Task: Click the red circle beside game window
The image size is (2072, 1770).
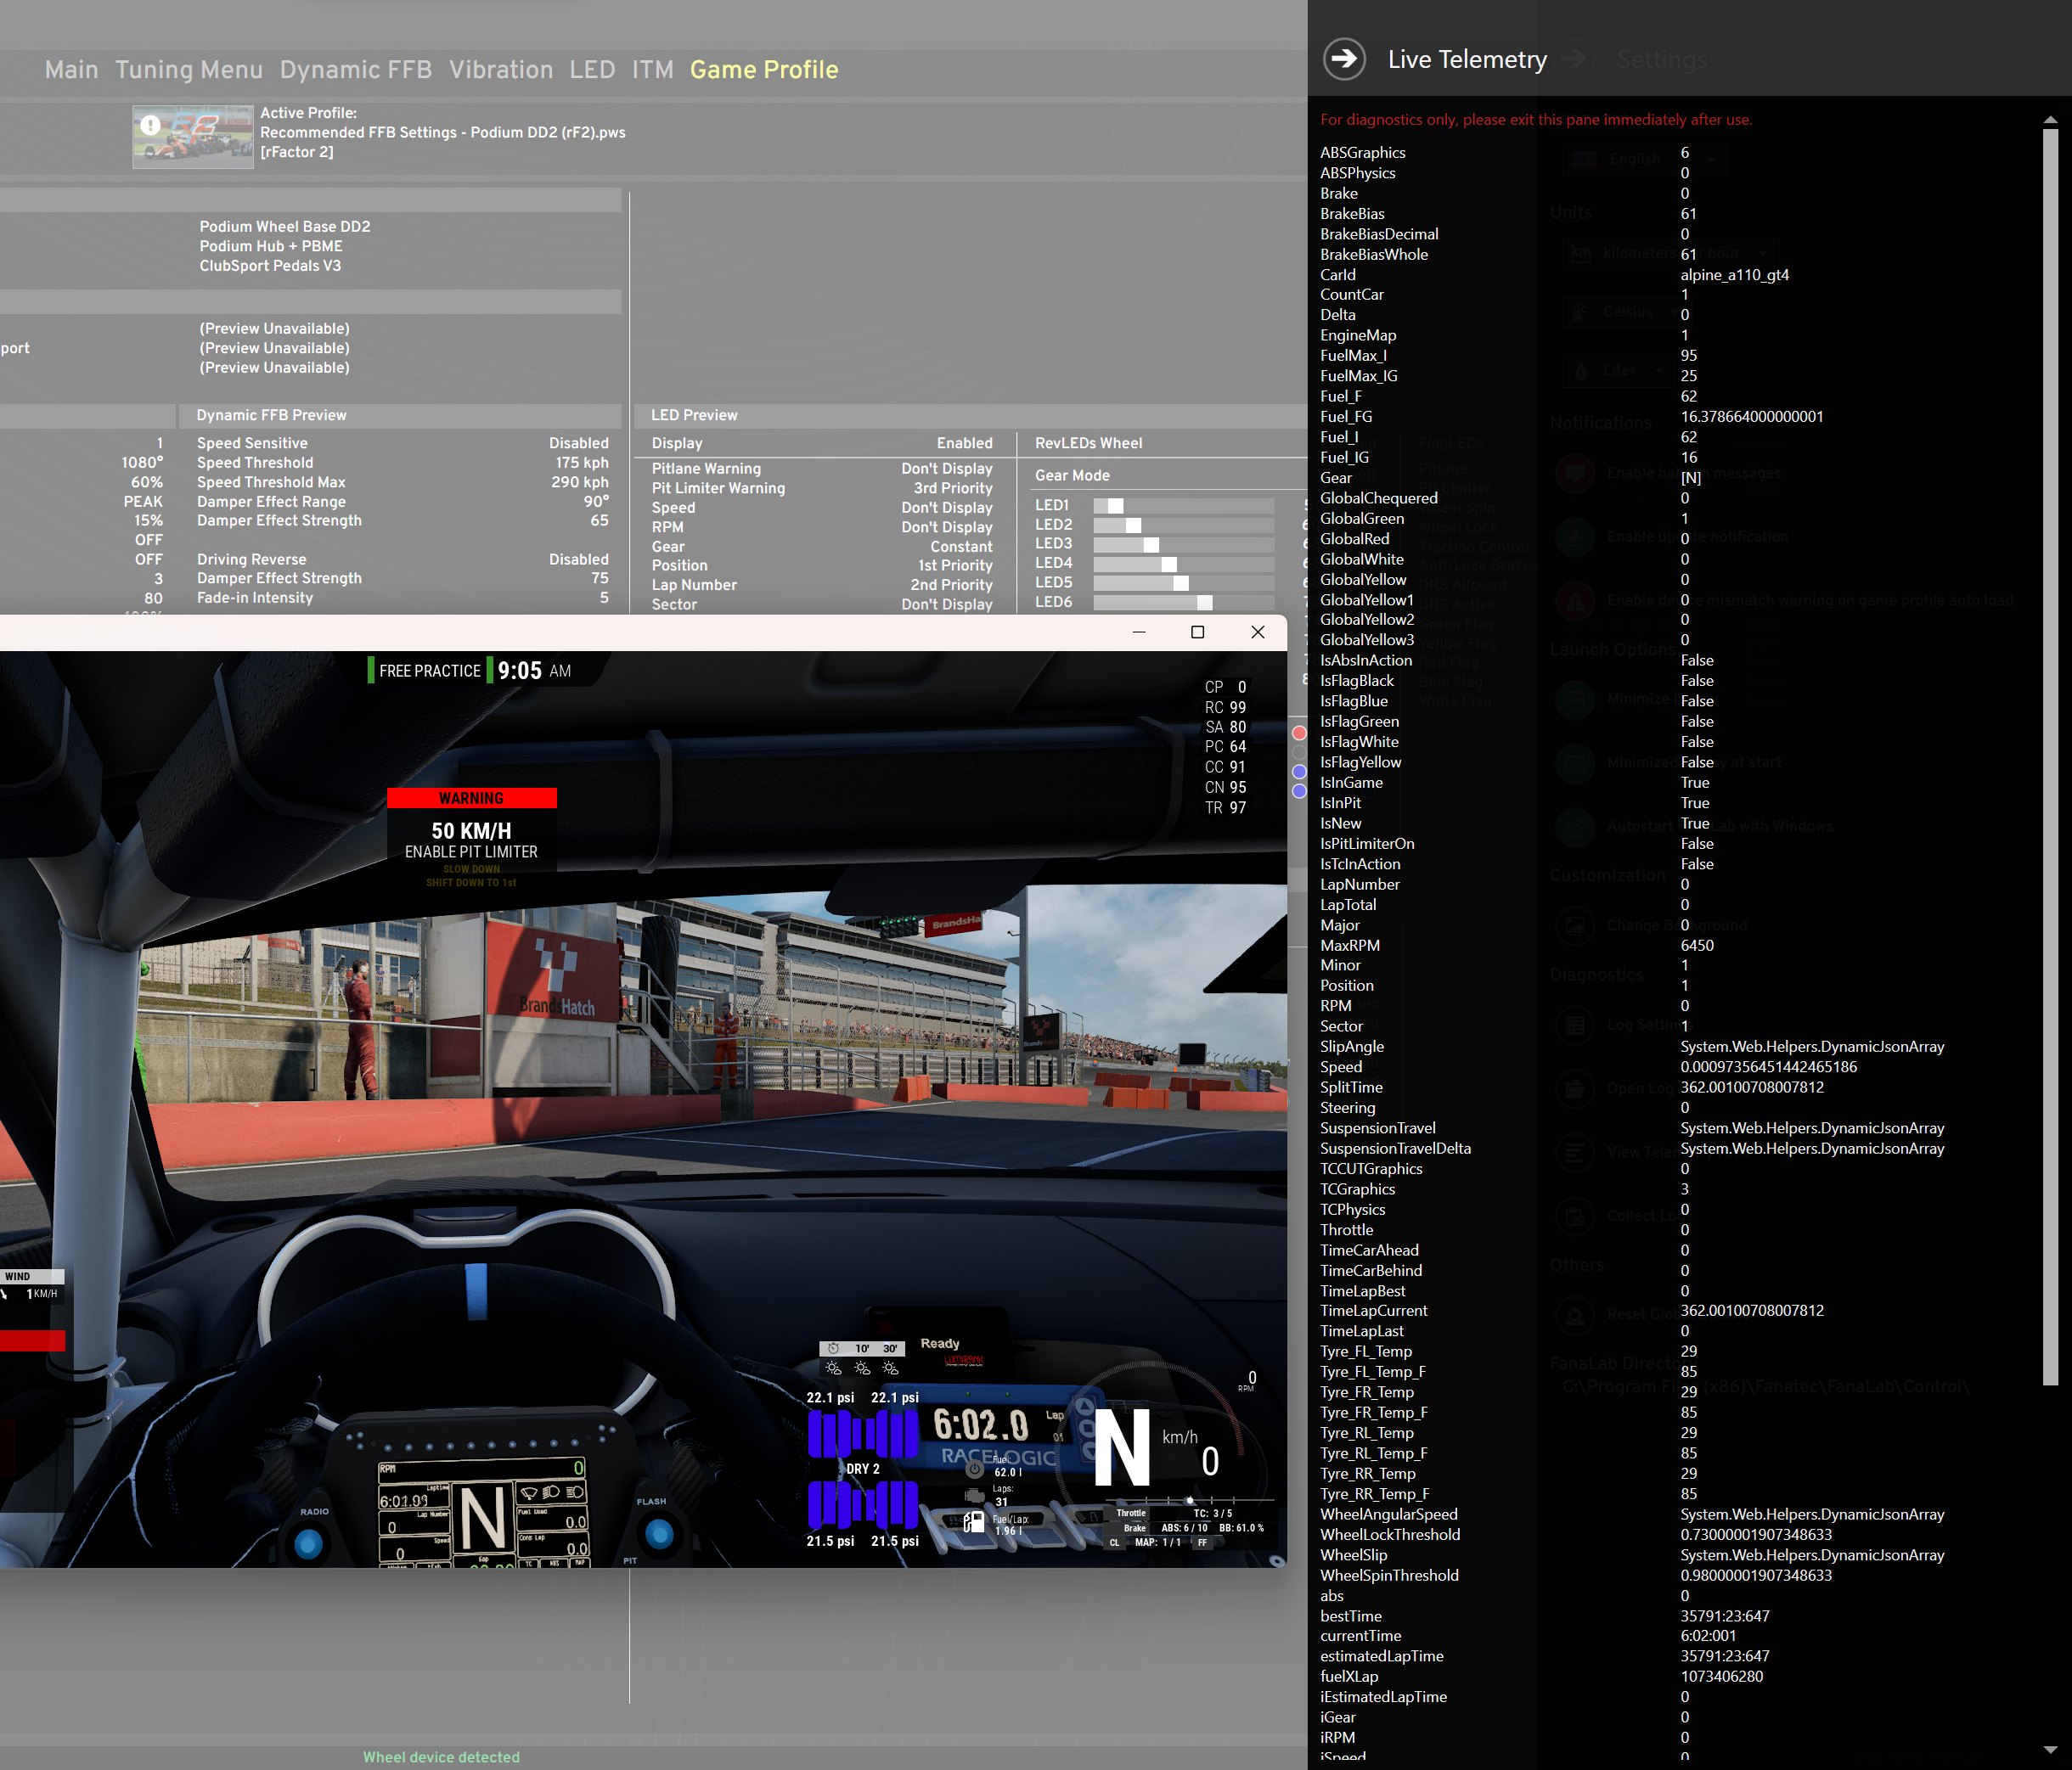Action: click(x=1299, y=733)
